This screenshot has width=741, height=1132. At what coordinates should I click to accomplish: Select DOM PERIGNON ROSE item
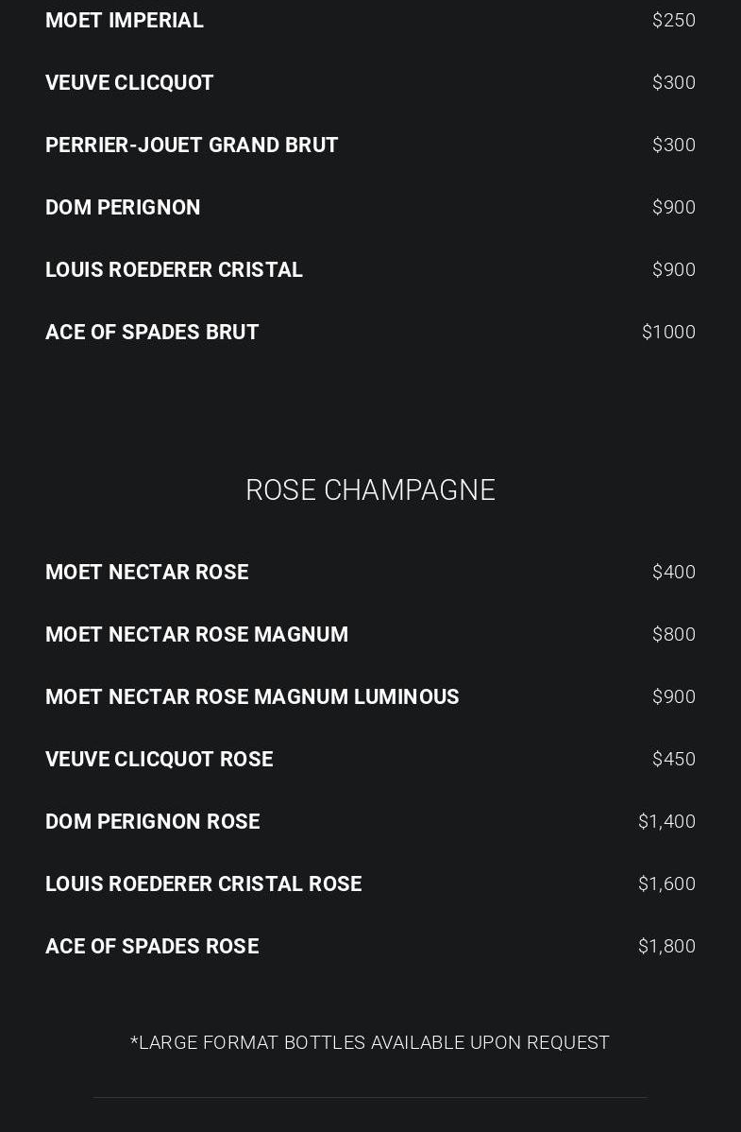pyautogui.click(x=152, y=822)
